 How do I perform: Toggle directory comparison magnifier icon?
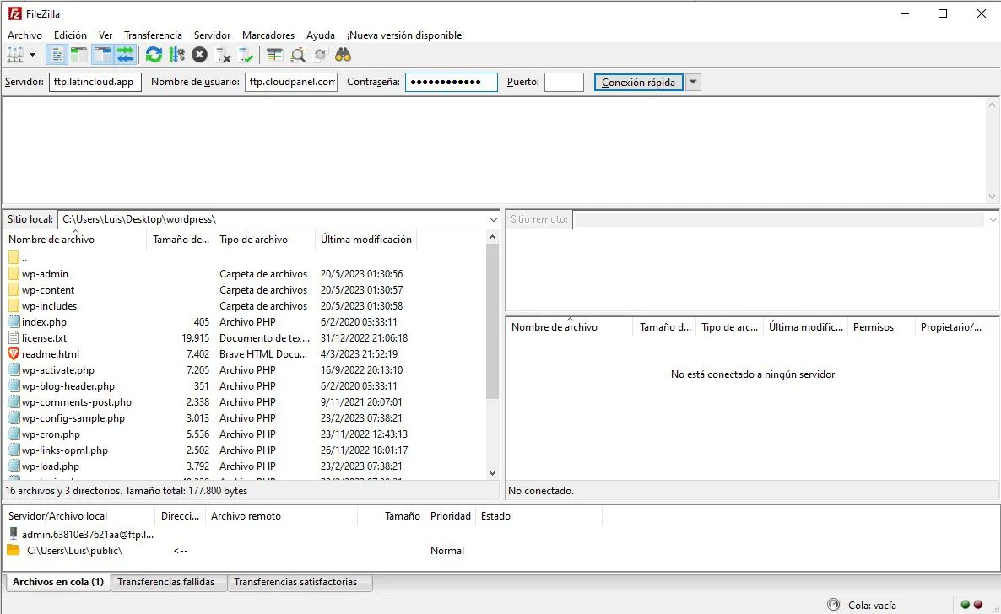[298, 55]
